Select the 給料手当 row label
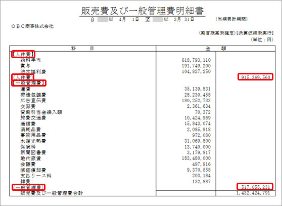Viewport: 282px width, 206px height. pos(30,60)
